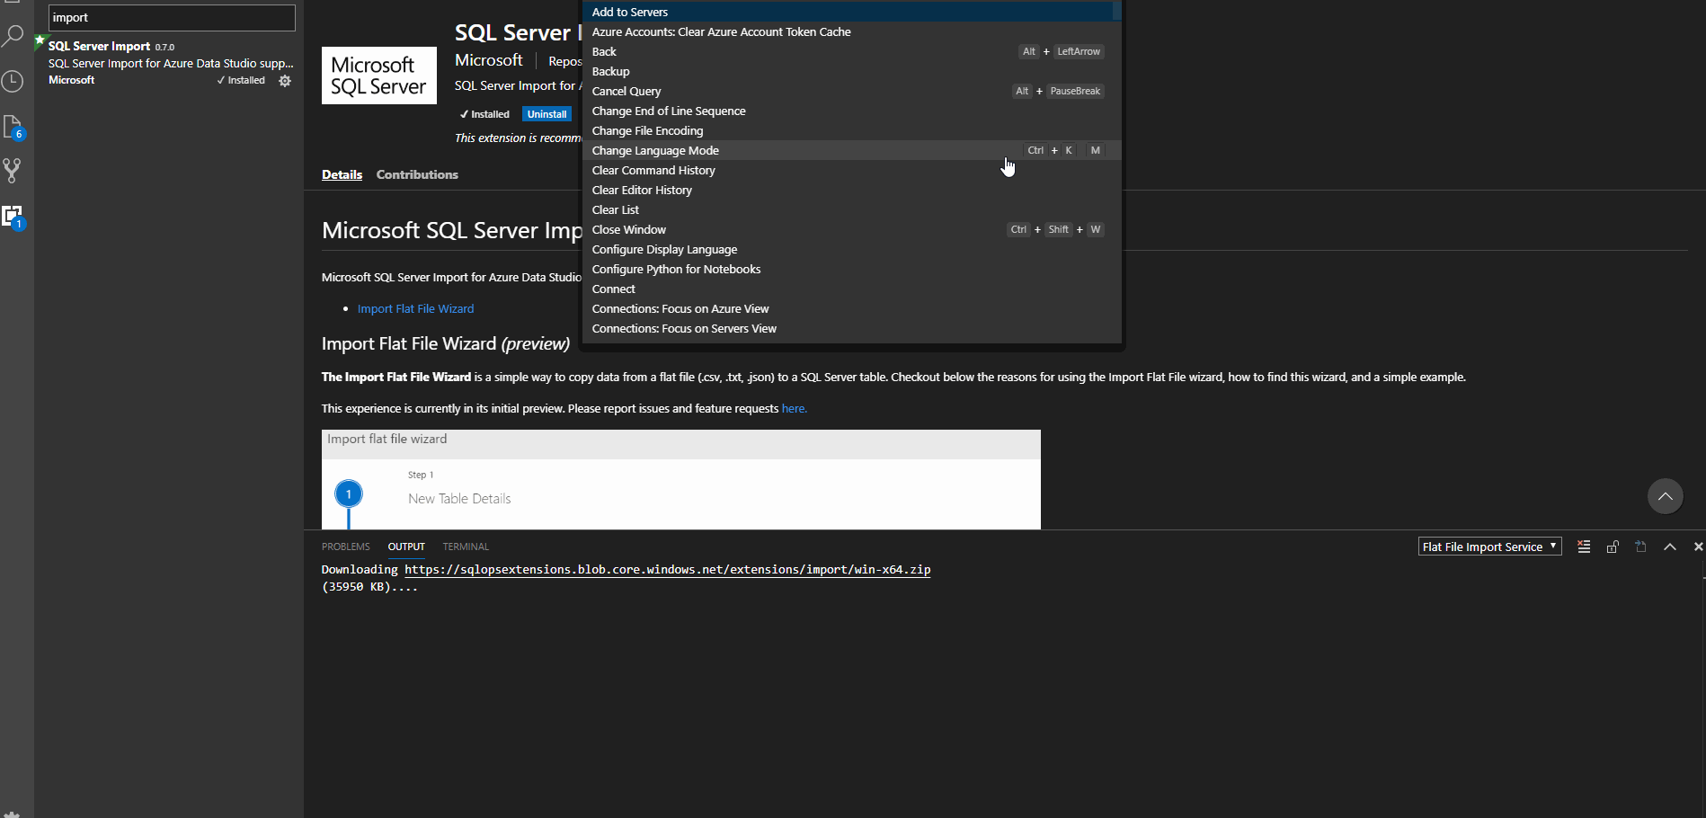This screenshot has width=1706, height=818.
Task: Toggle auto-scroll lock in Output panel
Action: [1612, 546]
